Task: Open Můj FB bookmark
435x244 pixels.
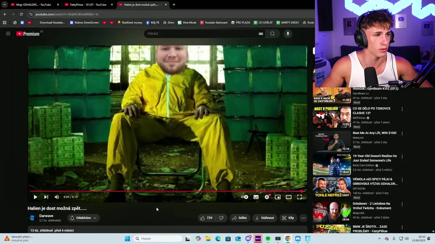Action: (153, 23)
